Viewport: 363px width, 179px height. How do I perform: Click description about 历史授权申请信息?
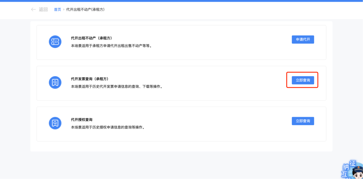click(108, 127)
